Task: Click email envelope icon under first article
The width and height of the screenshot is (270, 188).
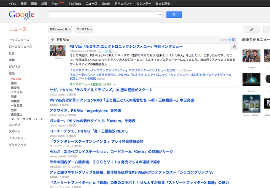Action: (x=115, y=51)
